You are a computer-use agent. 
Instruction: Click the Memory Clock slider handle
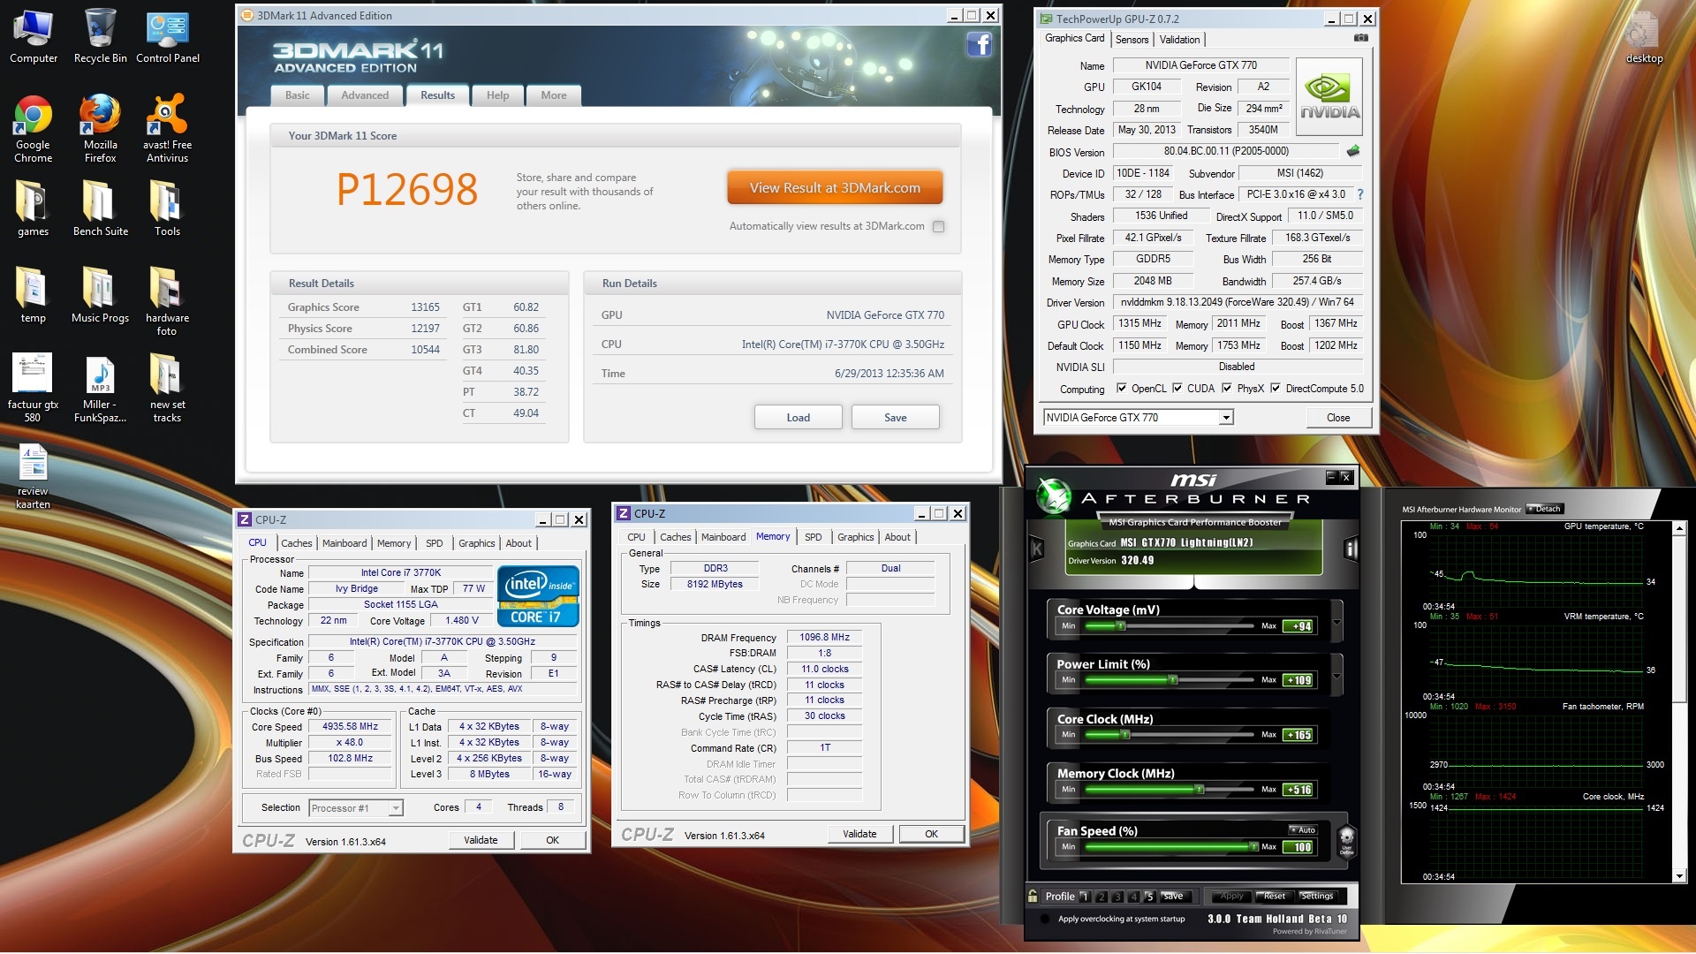point(1200,790)
